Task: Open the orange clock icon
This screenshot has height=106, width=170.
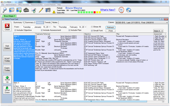Action: point(121,10)
